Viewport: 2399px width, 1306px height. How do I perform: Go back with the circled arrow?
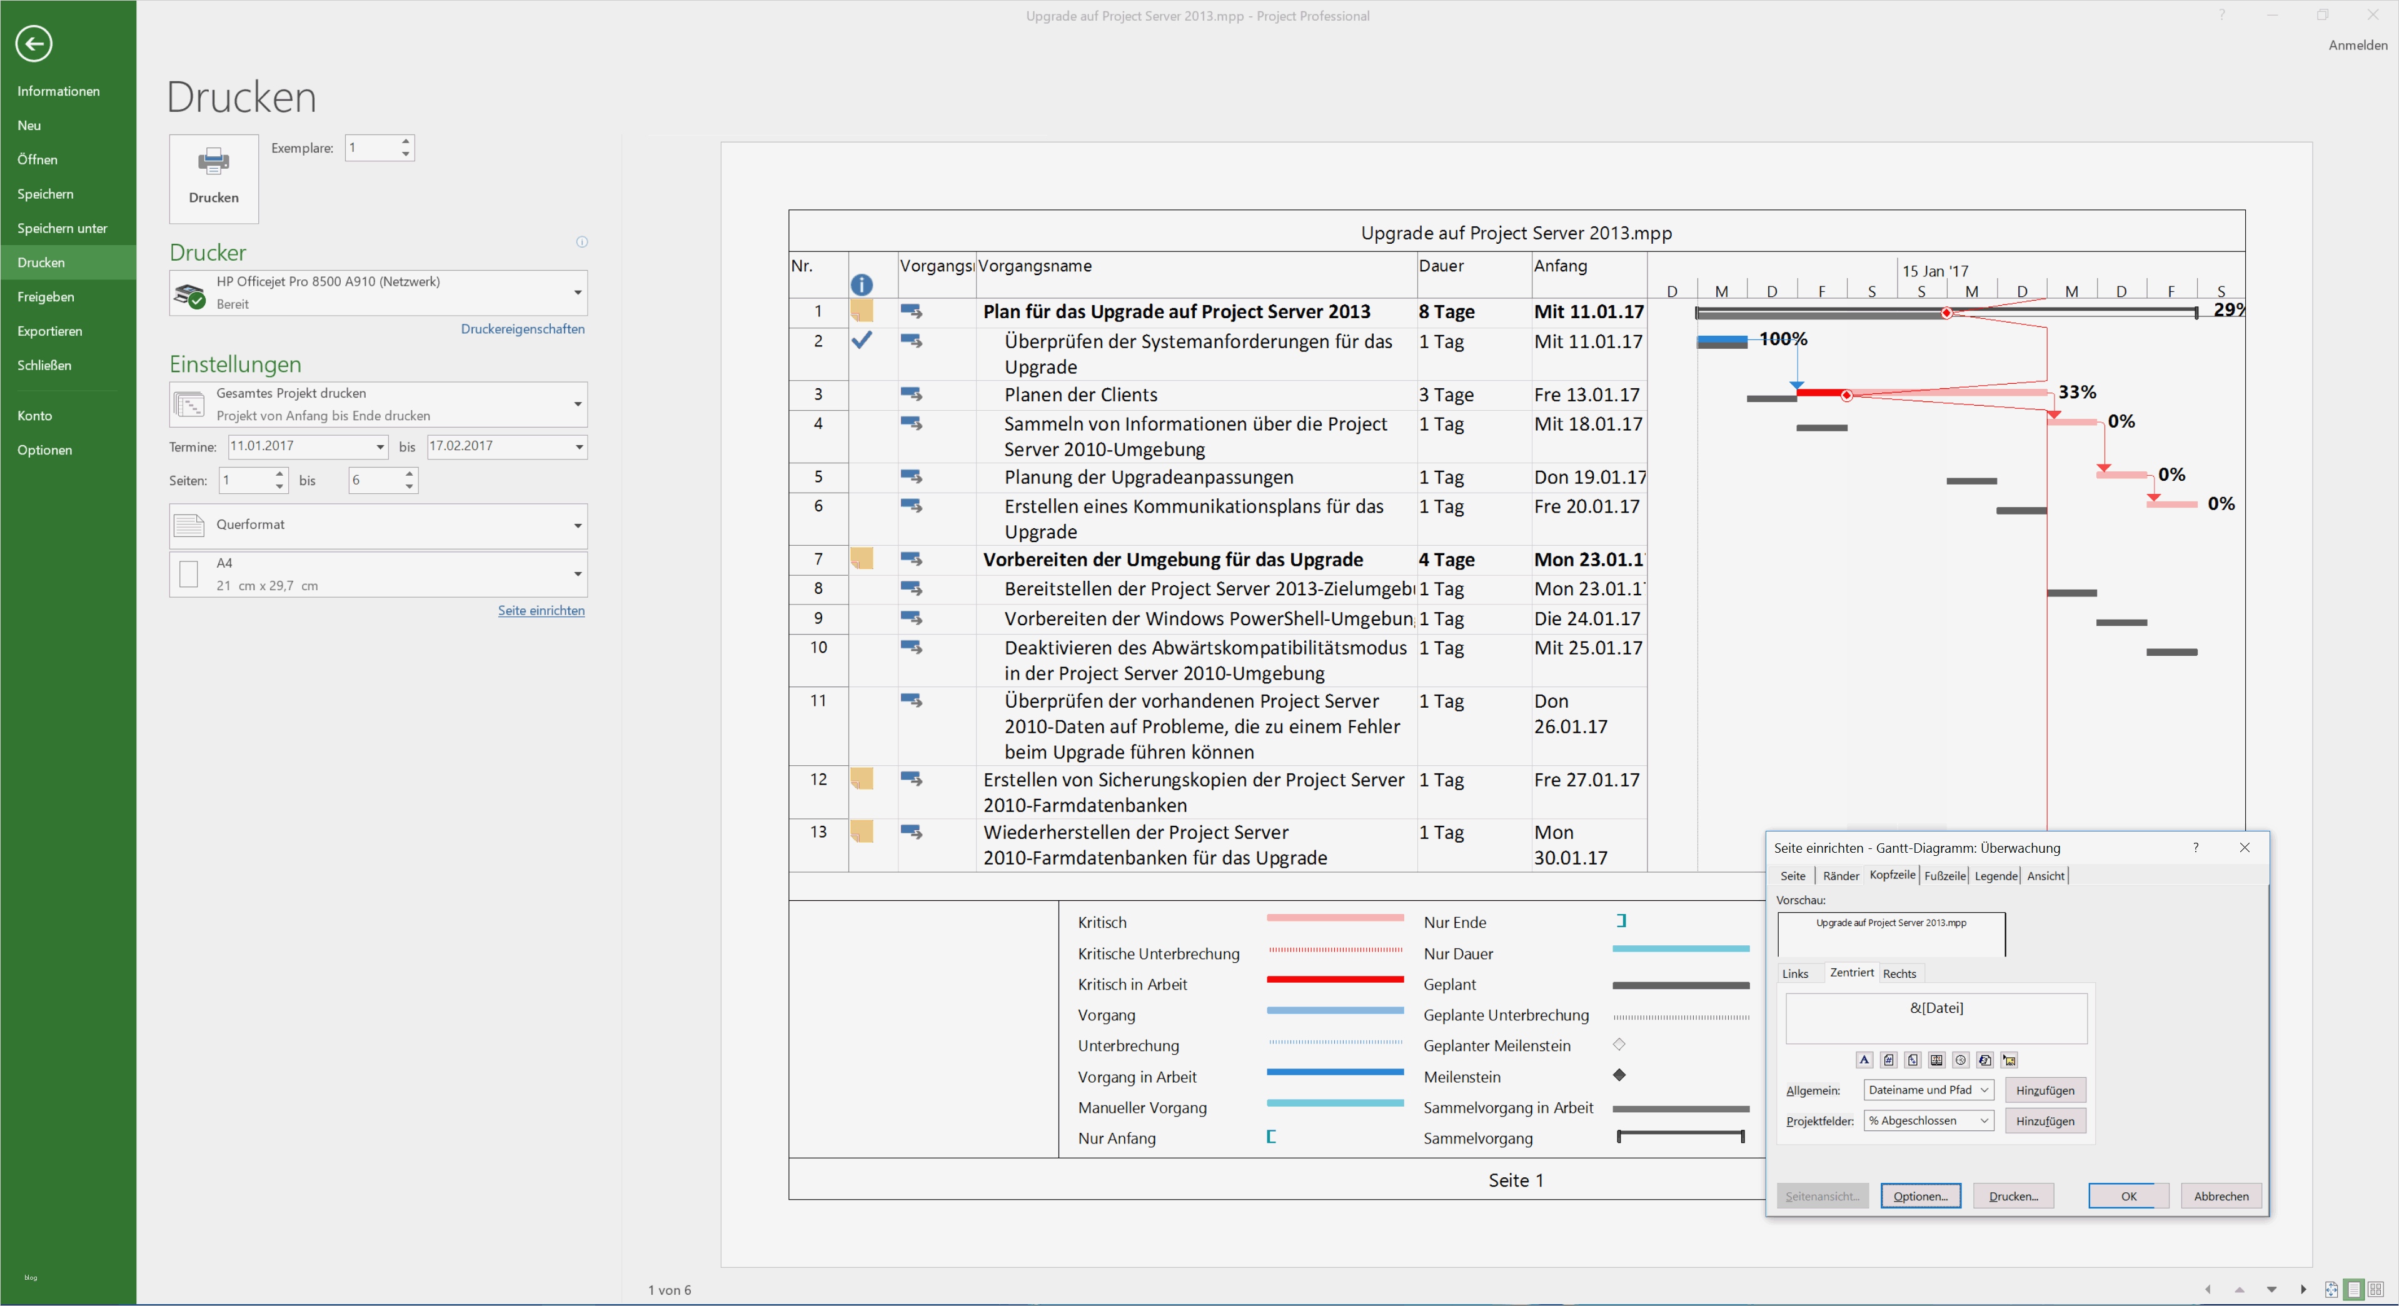34,43
